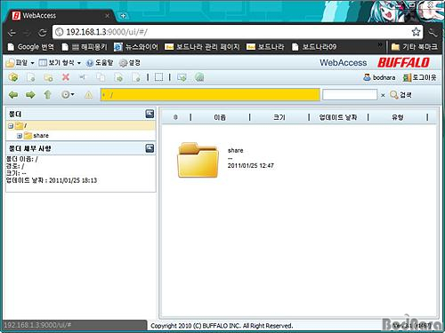Viewport: 445px width, 333px height.
Task: Click the dashed select-all icon
Action: pyautogui.click(x=159, y=77)
